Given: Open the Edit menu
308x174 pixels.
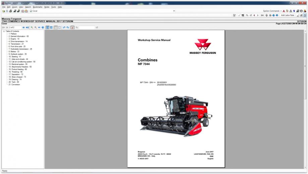Looking at the screenshot, I should tap(9, 7).
